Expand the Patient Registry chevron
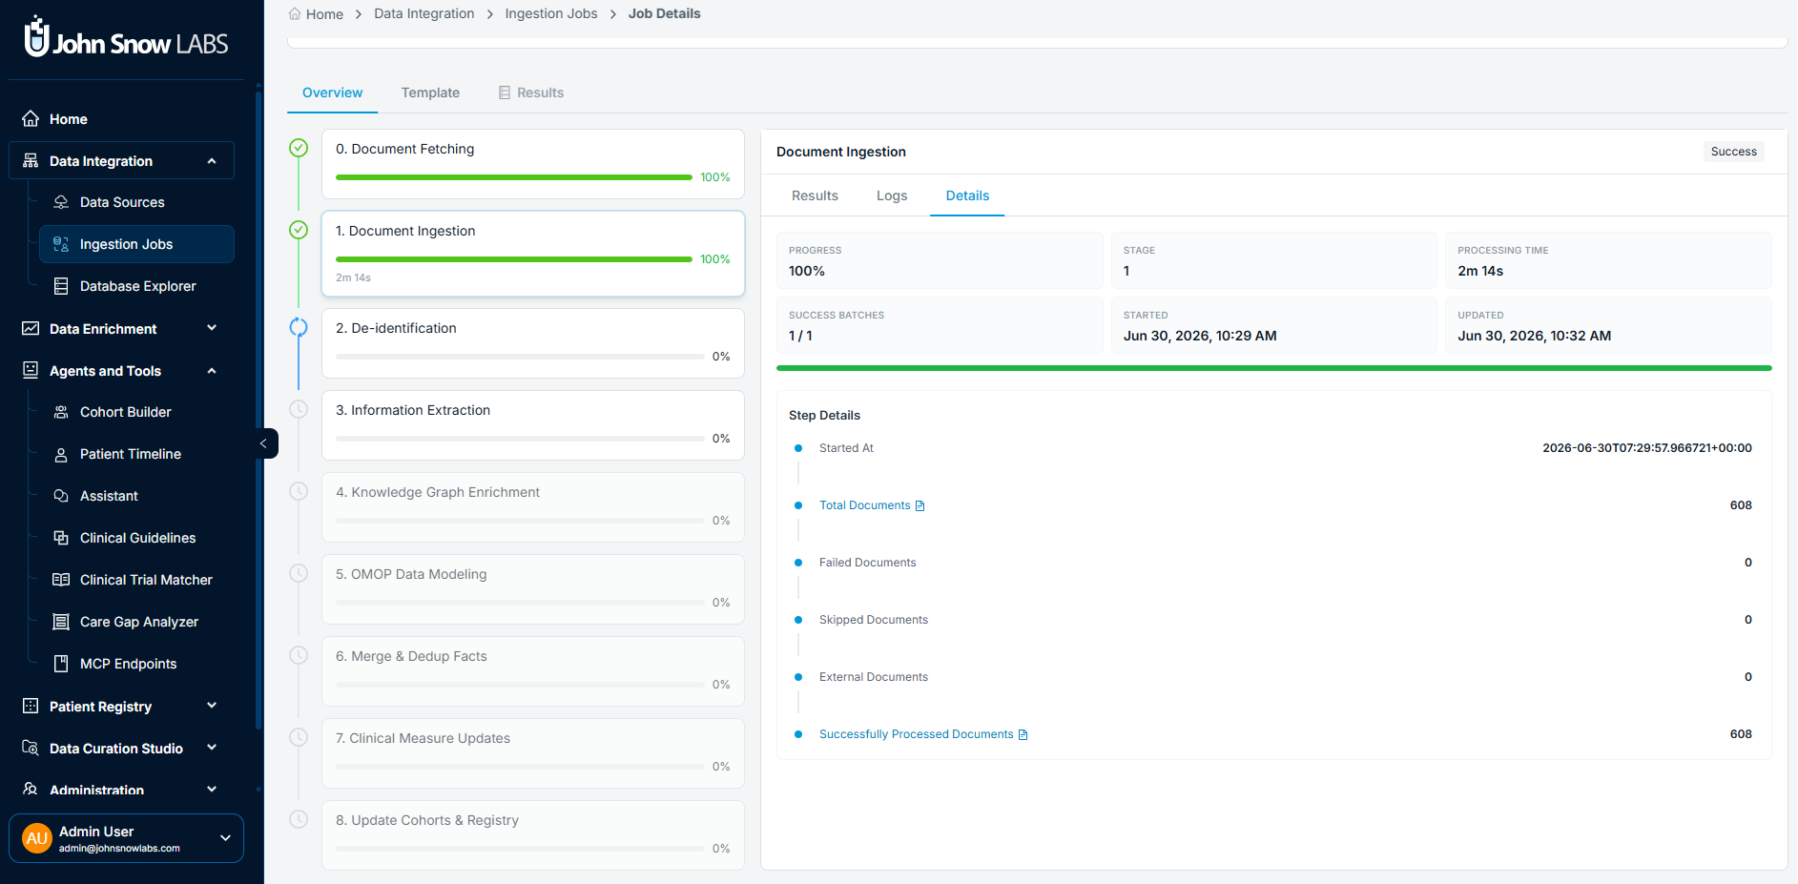1798x884 pixels. click(x=212, y=706)
